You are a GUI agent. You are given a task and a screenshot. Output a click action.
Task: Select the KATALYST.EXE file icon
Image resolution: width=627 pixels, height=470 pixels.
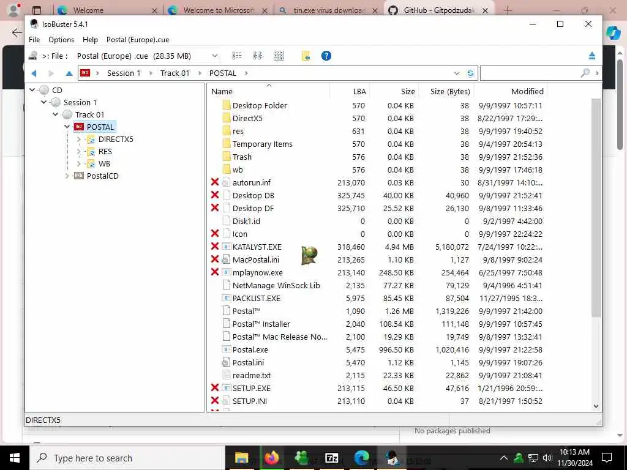(x=227, y=247)
